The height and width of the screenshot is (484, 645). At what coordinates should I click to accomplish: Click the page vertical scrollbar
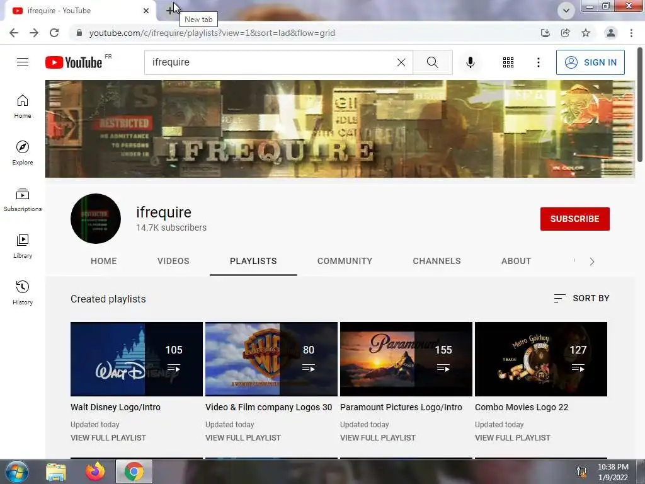click(640, 105)
